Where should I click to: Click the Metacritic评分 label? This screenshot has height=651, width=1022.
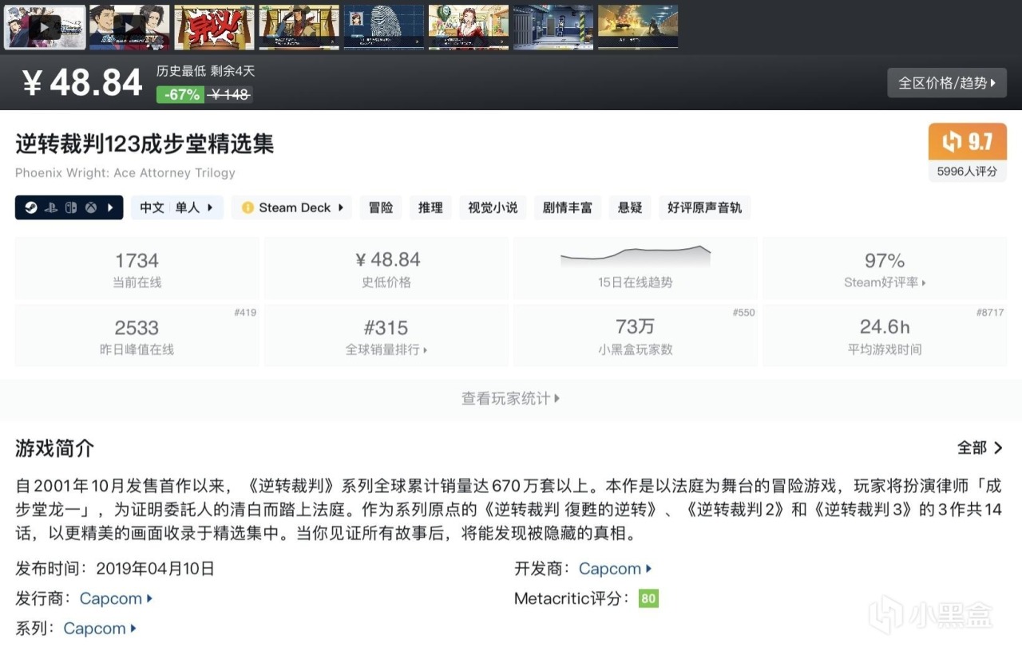(572, 598)
